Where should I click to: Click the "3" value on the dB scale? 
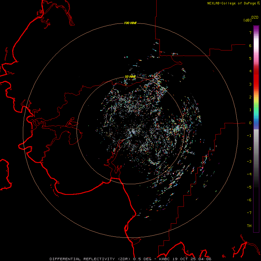click(x=250, y=84)
